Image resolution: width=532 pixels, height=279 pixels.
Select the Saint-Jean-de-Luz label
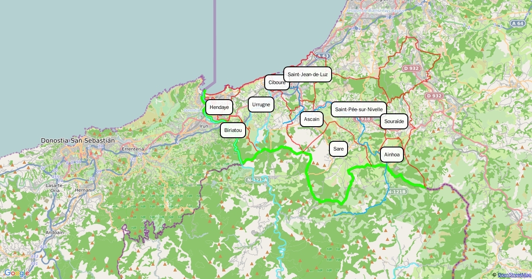pyautogui.click(x=308, y=74)
